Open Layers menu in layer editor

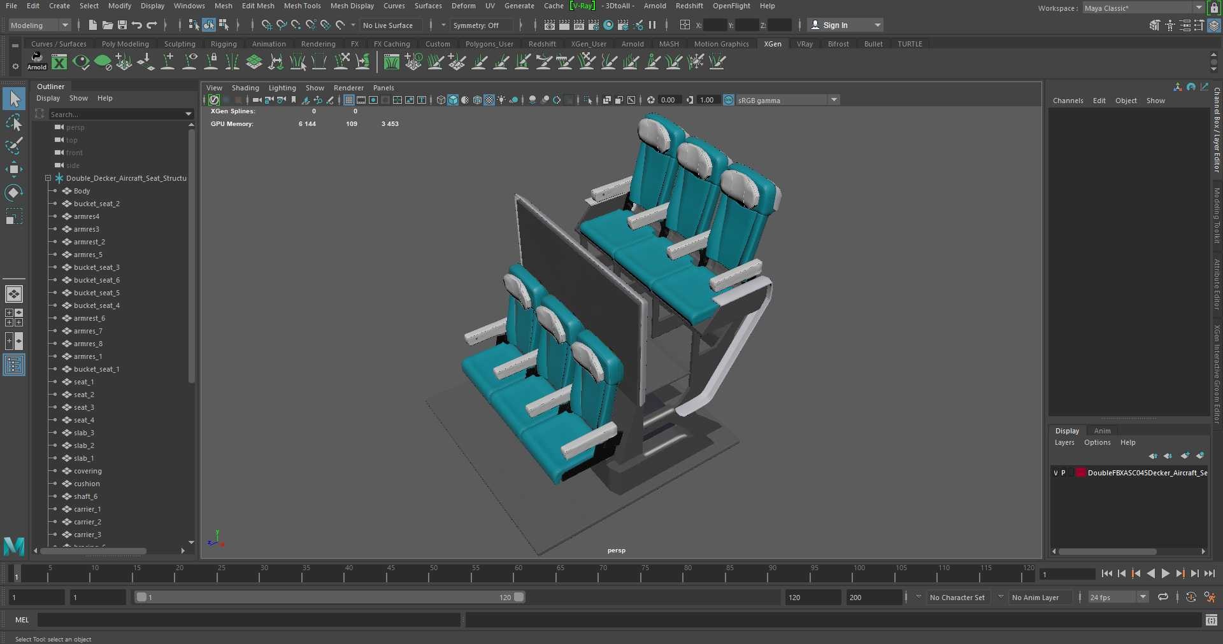click(1064, 442)
